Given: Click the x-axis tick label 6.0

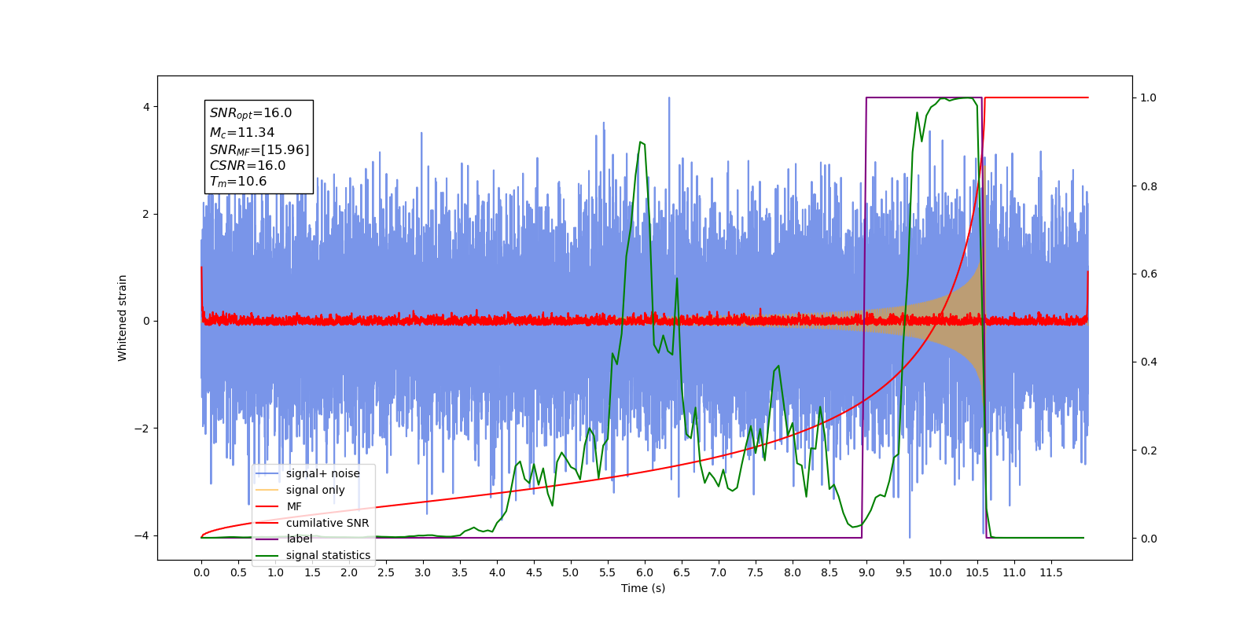Looking at the screenshot, I should pyautogui.click(x=645, y=572).
